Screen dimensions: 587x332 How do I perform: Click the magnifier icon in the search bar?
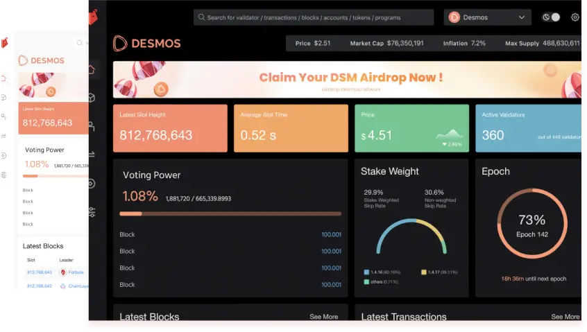click(x=201, y=18)
